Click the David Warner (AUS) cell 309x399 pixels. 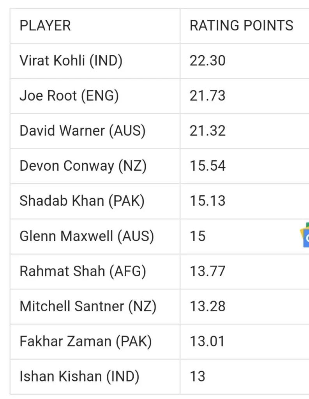tap(83, 131)
